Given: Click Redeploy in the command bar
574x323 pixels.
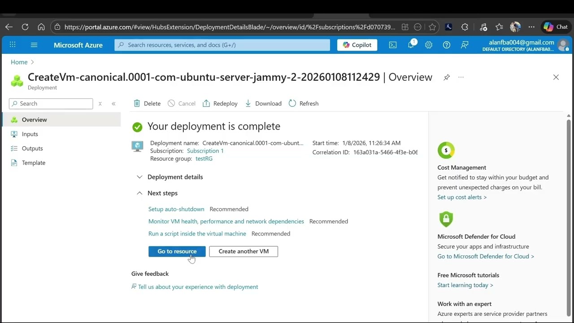Looking at the screenshot, I should (x=220, y=104).
